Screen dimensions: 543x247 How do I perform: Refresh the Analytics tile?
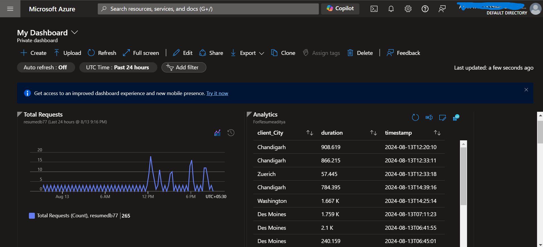[x=415, y=117]
